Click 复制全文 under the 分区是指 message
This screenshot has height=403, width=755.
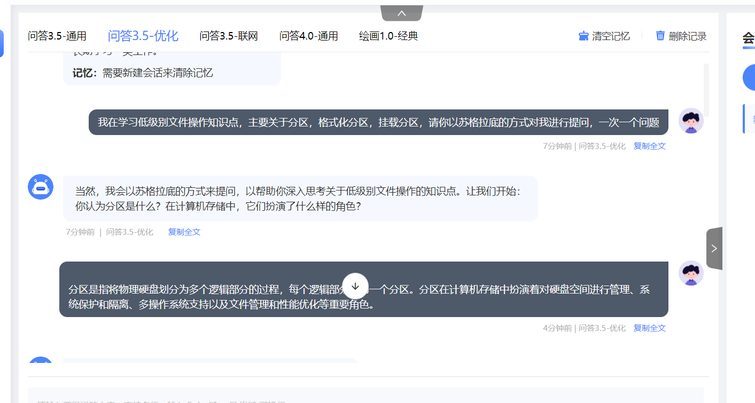coord(650,328)
